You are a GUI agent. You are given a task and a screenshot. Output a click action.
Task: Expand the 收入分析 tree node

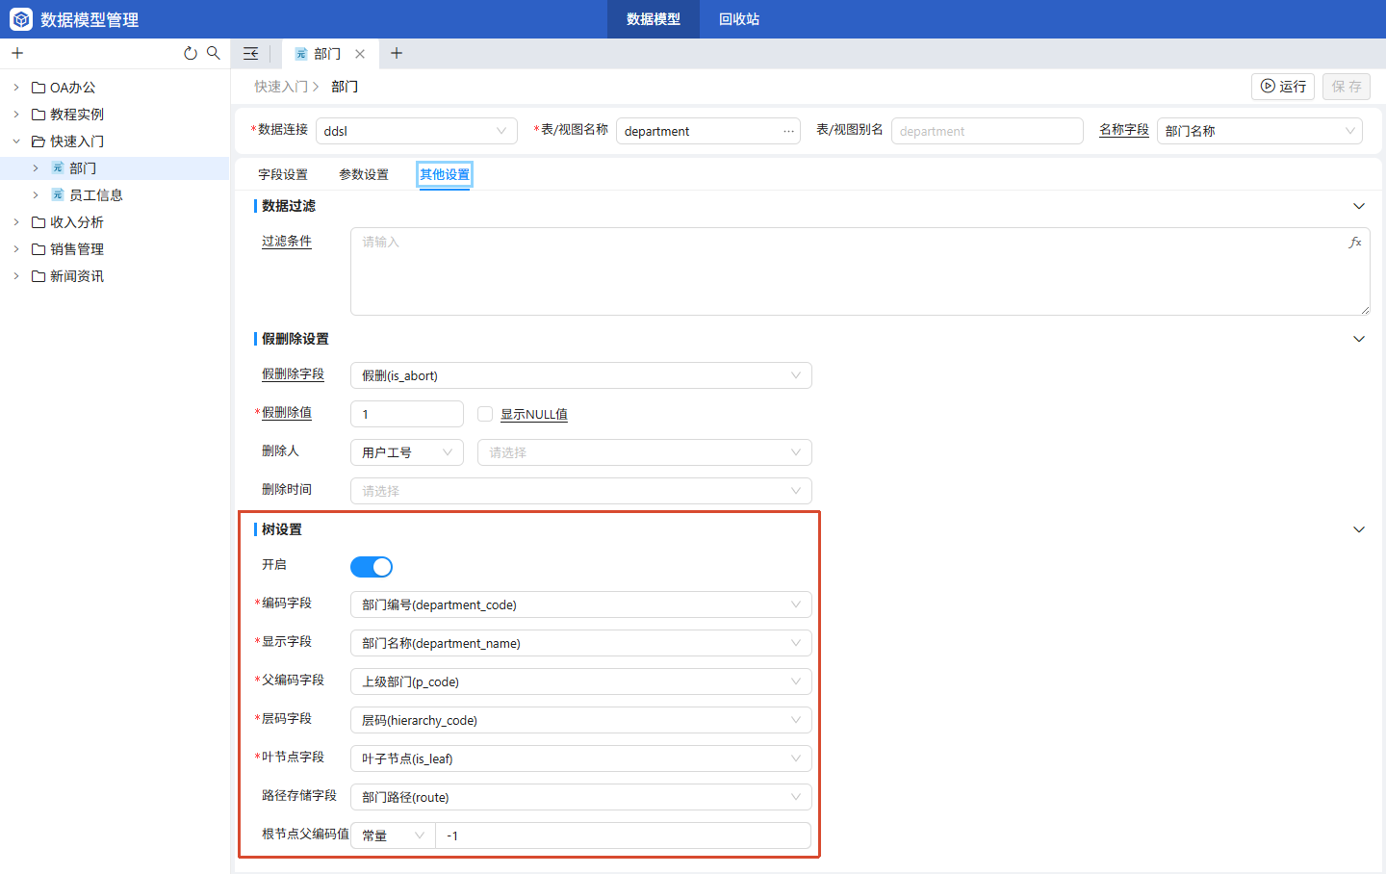16,222
